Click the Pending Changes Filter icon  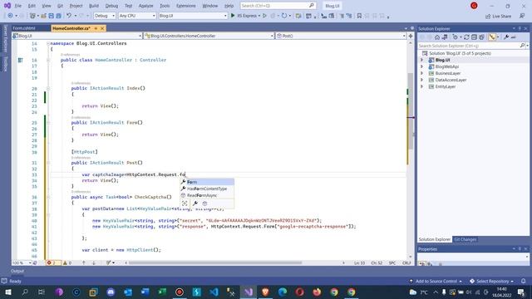pyautogui.click(x=455, y=37)
